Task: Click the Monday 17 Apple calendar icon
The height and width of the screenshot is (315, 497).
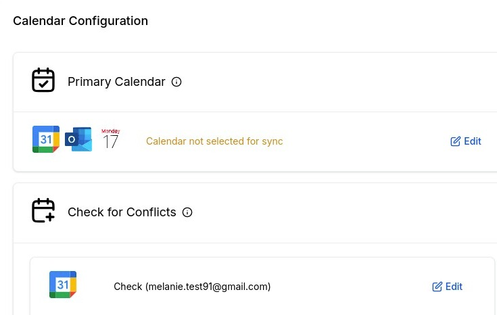Action: pyautogui.click(x=111, y=139)
